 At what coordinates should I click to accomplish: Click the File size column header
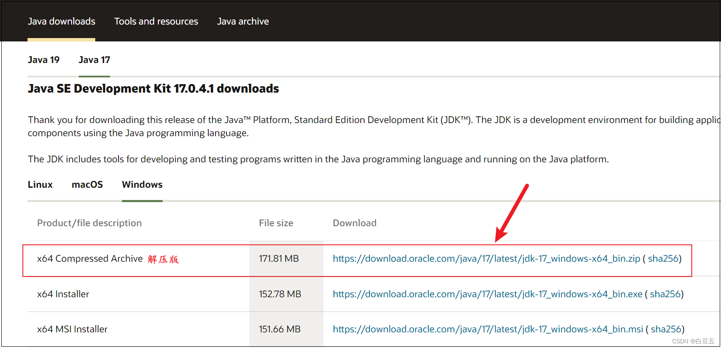tap(276, 223)
